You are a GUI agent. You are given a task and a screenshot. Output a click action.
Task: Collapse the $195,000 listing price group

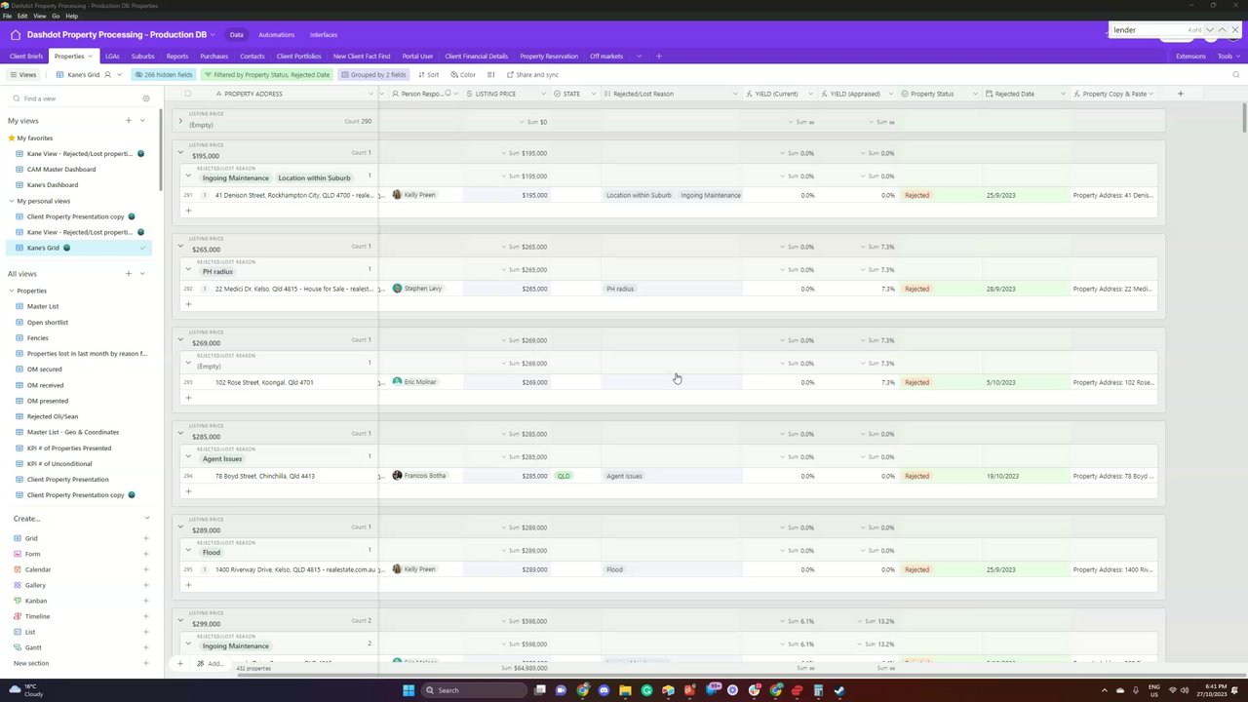click(x=180, y=152)
